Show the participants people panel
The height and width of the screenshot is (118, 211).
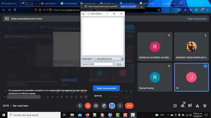(183, 106)
